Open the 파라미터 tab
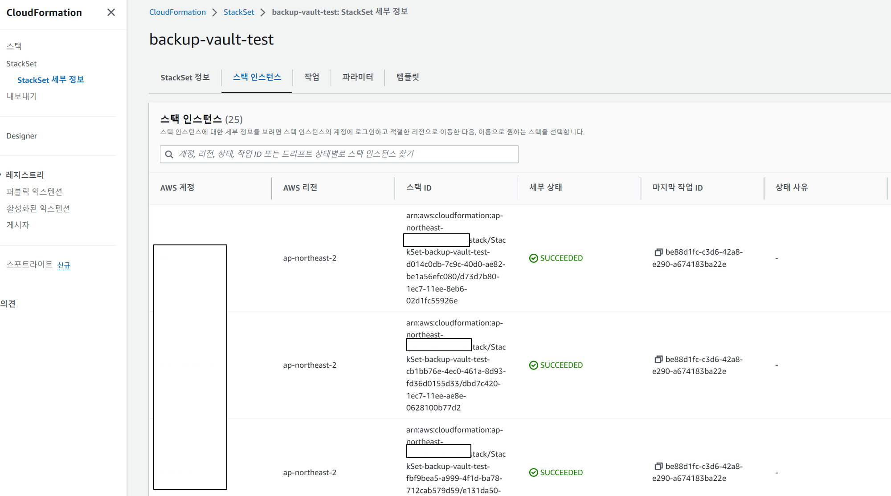The width and height of the screenshot is (891, 496). click(357, 77)
